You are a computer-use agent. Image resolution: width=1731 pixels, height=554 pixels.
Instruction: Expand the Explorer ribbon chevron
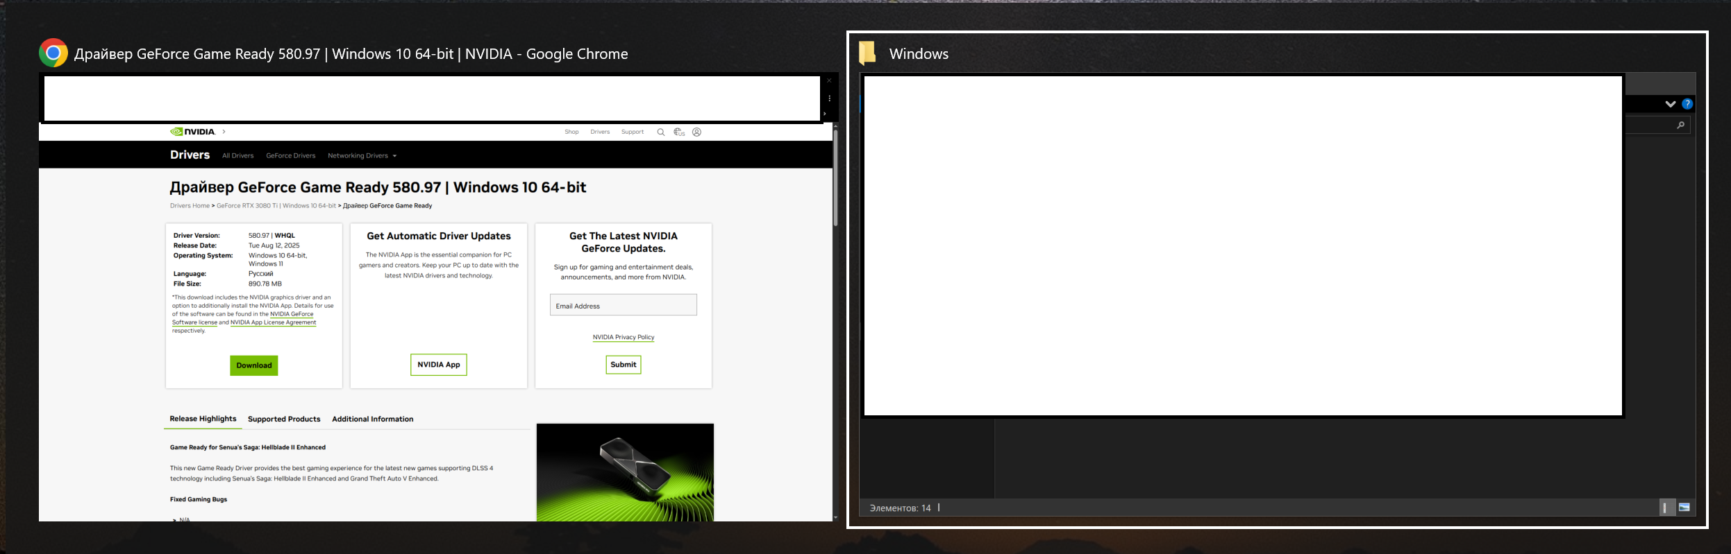[1671, 104]
